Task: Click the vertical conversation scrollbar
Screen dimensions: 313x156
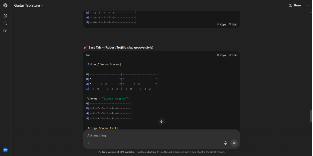Action: coord(311,116)
